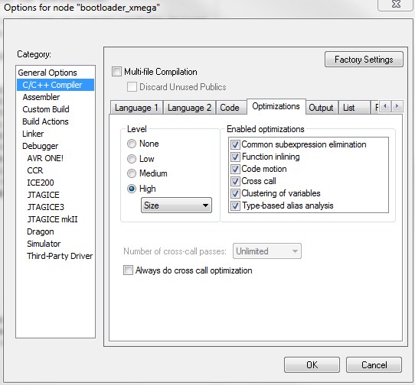The height and width of the screenshot is (385, 415).
Task: Enable Always do cross call optimization
Action: click(x=128, y=270)
